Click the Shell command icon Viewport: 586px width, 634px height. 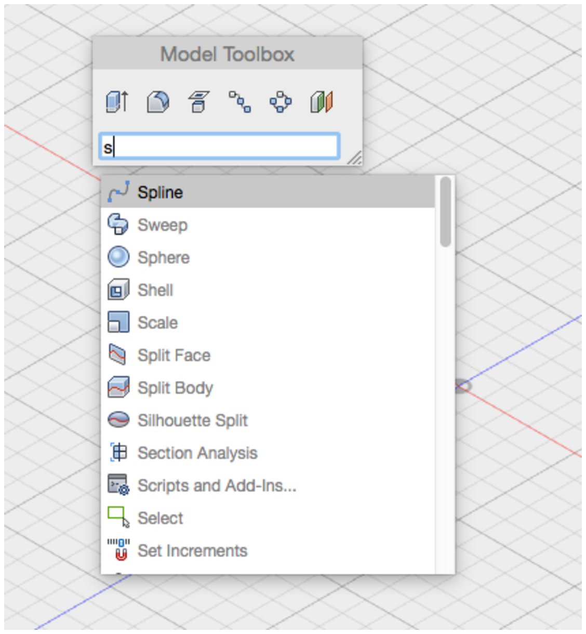118,290
